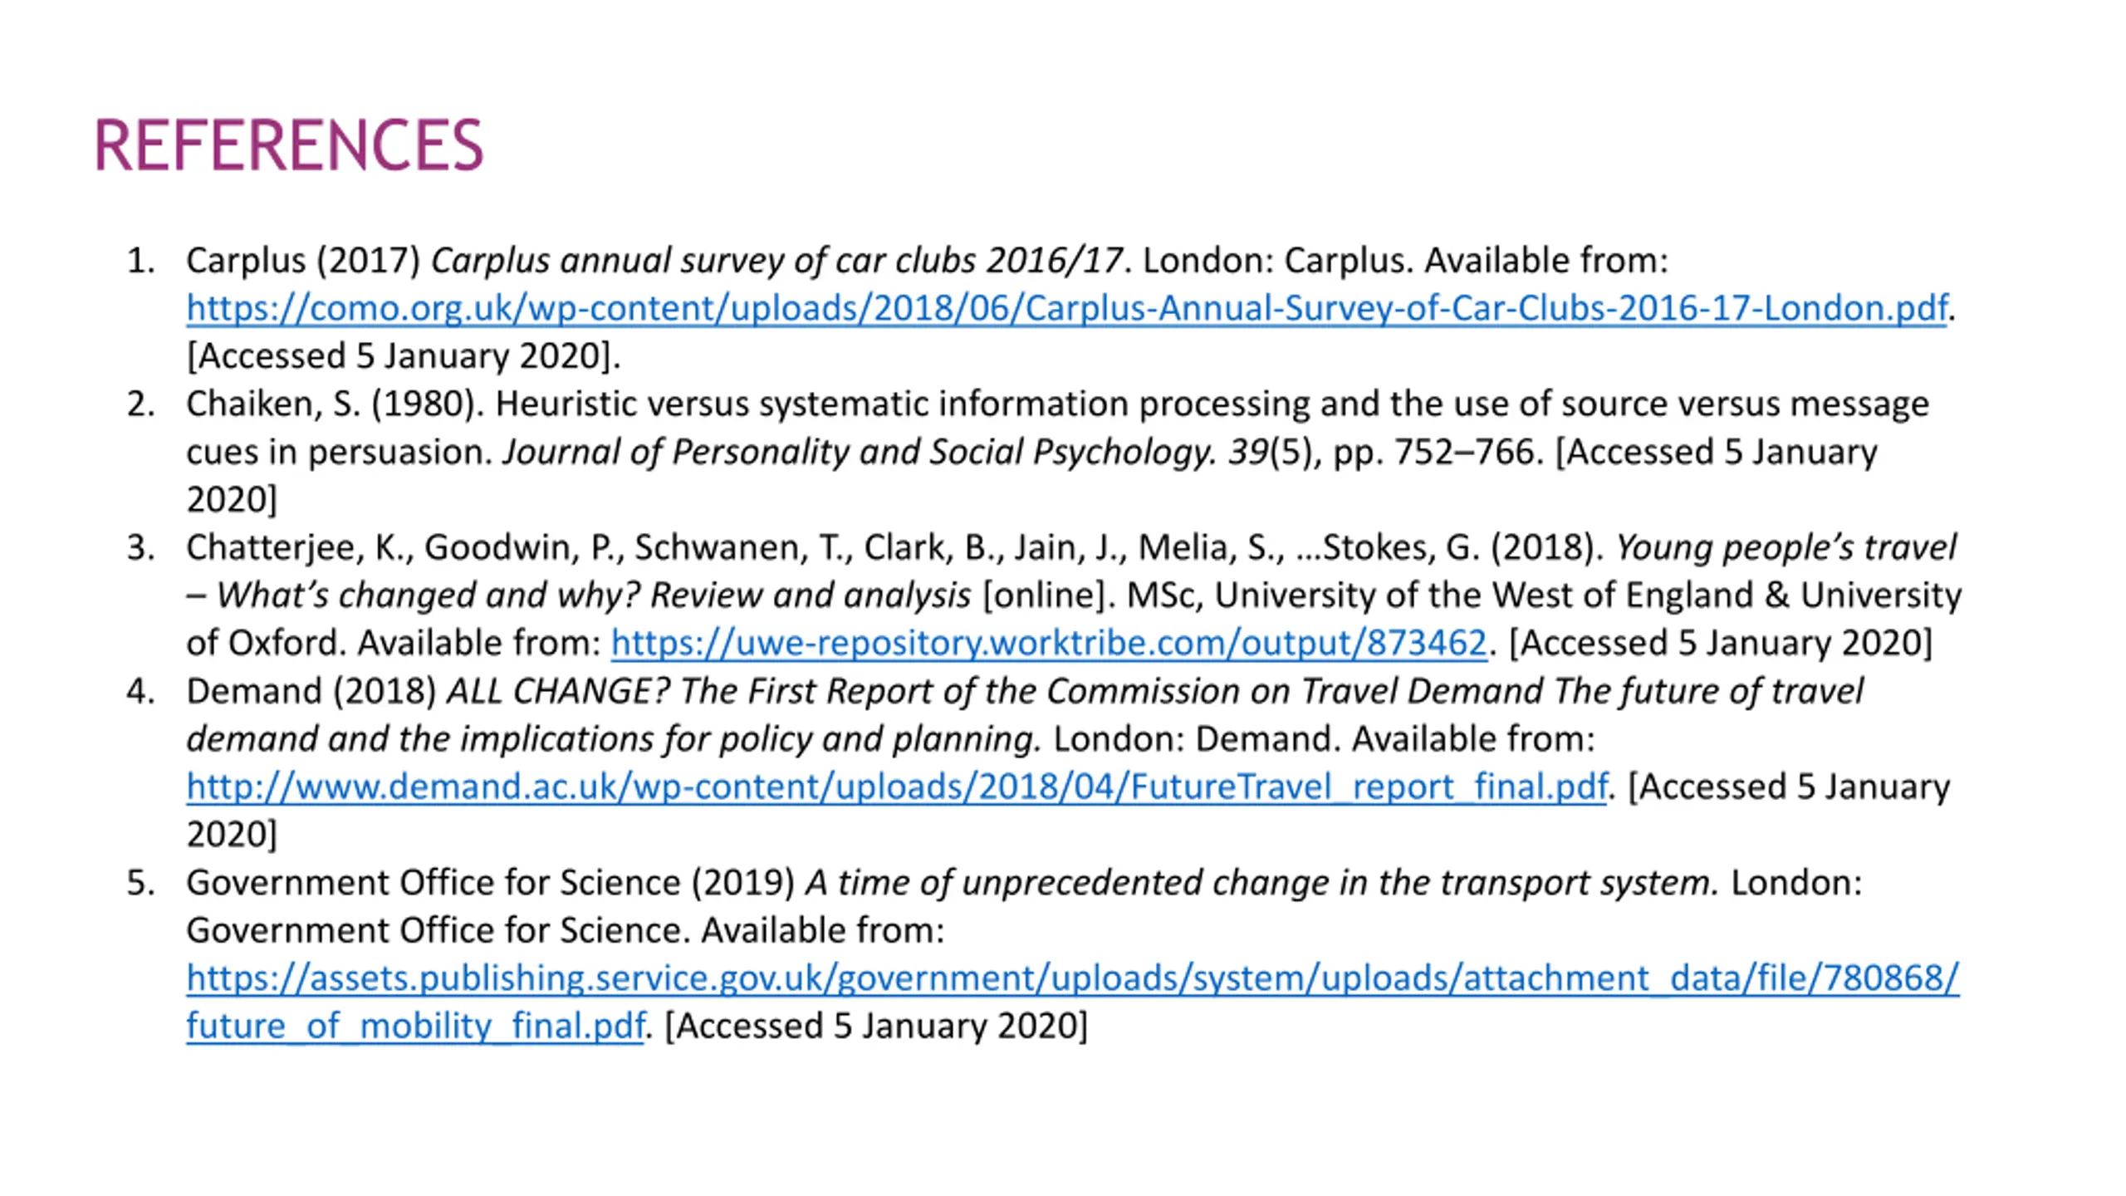
Task: Click the Government Office for Science (2019) text
Action: [490, 882]
